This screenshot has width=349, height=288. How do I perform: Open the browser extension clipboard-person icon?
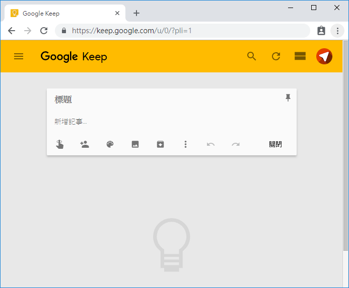(x=321, y=31)
